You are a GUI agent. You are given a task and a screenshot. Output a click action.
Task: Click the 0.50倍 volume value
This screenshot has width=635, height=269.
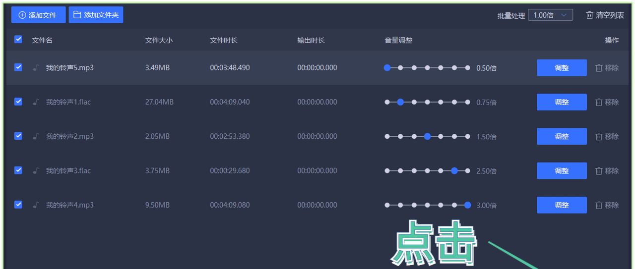pos(487,68)
